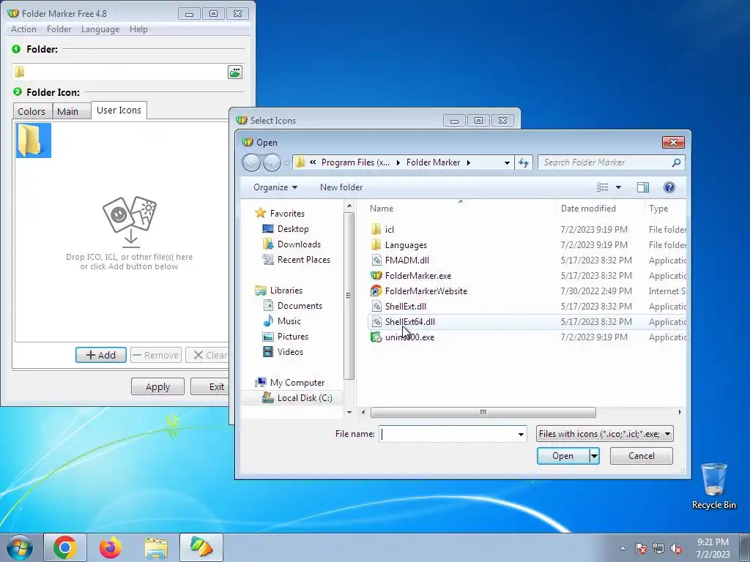Viewport: 750px width, 562px height.
Task: Click New folder in the Open dialog toolbar
Action: pos(341,187)
